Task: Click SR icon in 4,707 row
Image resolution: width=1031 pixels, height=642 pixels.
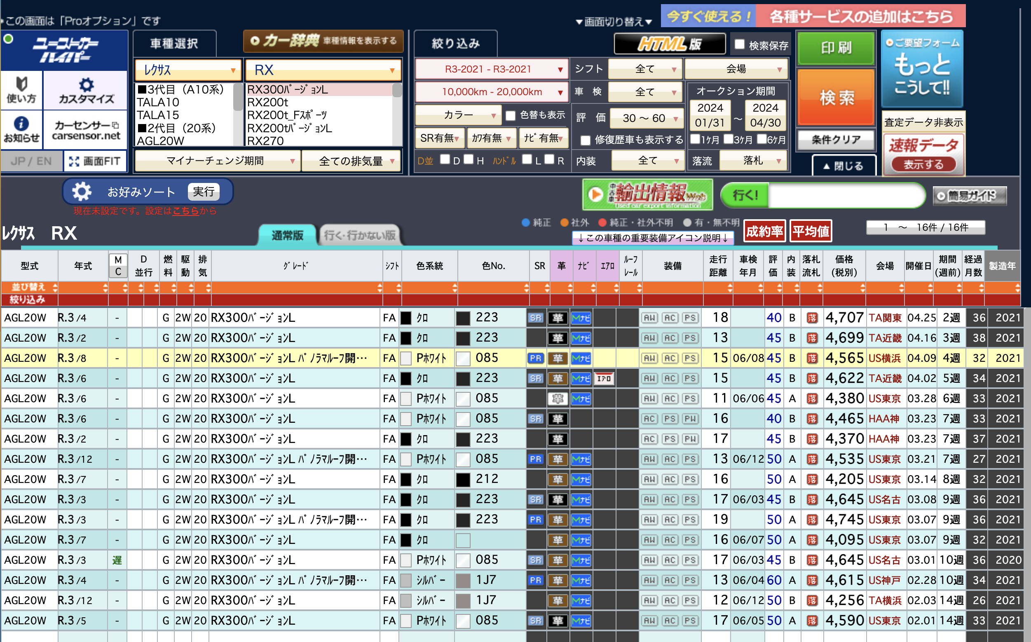Action: pos(535,318)
